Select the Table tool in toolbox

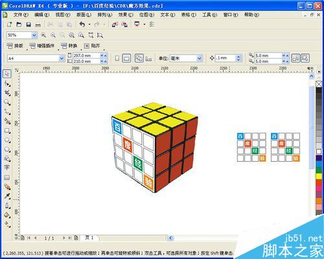pyautogui.click(x=7, y=177)
